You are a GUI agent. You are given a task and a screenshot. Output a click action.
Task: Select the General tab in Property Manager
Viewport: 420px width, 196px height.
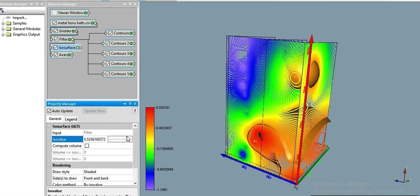pyautogui.click(x=55, y=119)
